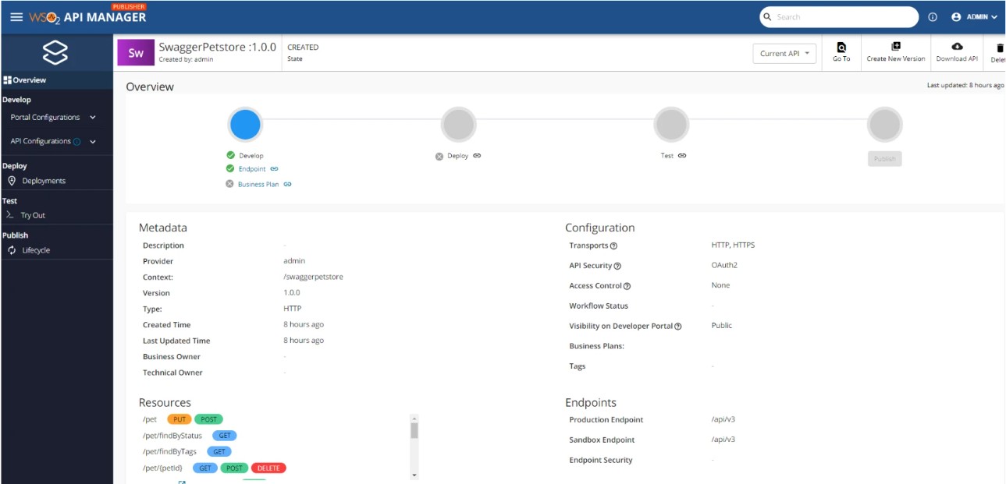Click the CREATED state label
The image size is (1006, 484).
pos(303,48)
